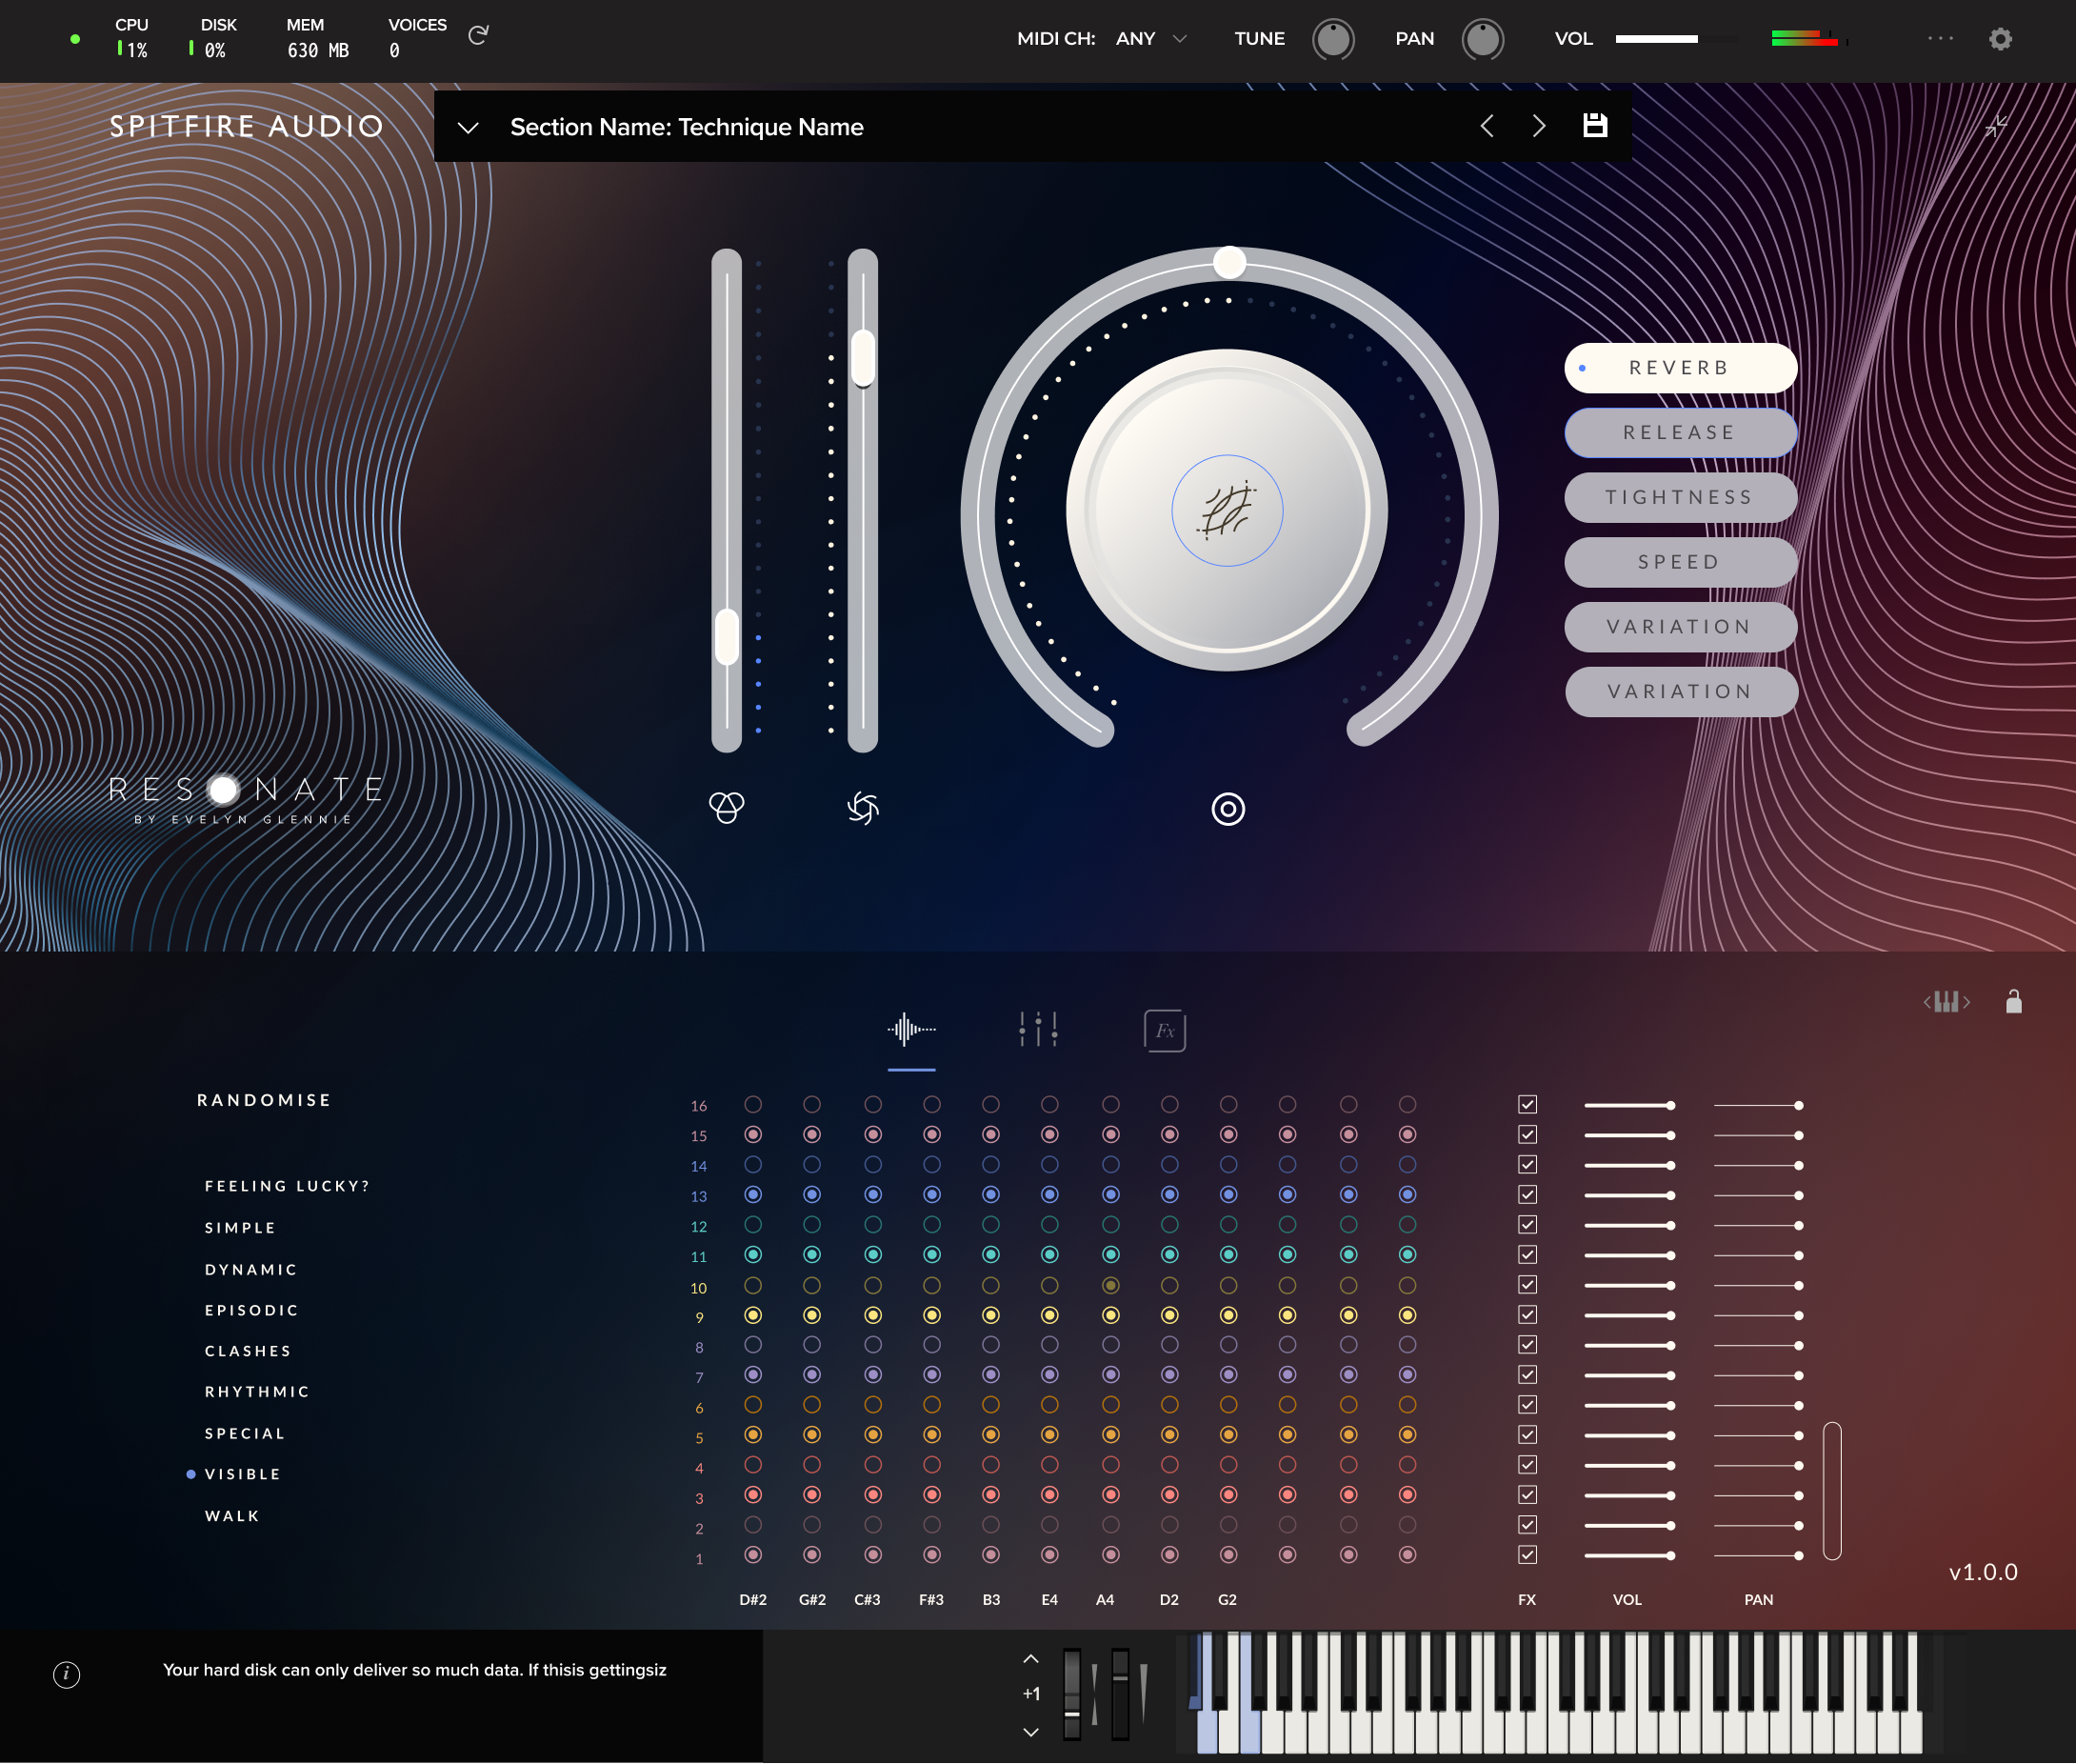Click the concentric circle icon below the big knob
This screenshot has height=1764, width=2076.
coord(1228,809)
